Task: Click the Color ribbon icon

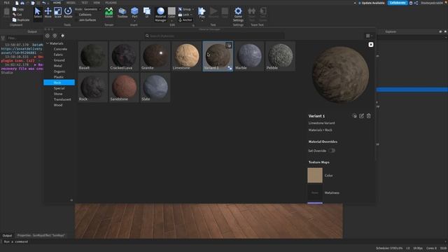Action: 171,12
